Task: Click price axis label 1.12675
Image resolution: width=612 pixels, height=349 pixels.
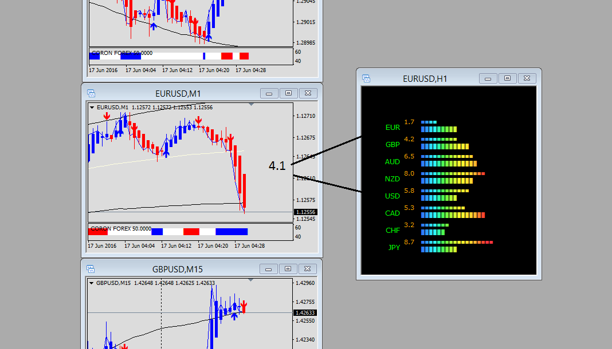Action: [x=305, y=138]
